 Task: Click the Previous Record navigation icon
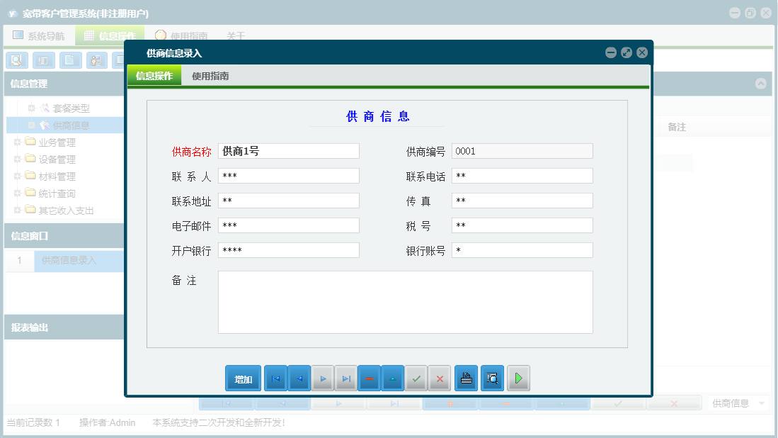tap(299, 378)
